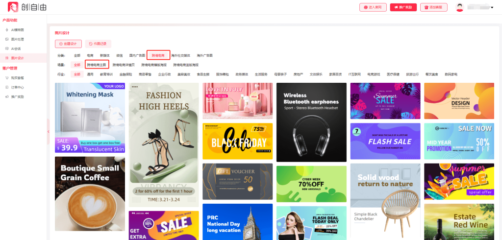Select the 跨境电商主图 scene filter
Viewport: 502px width, 240px height.
coord(96,65)
